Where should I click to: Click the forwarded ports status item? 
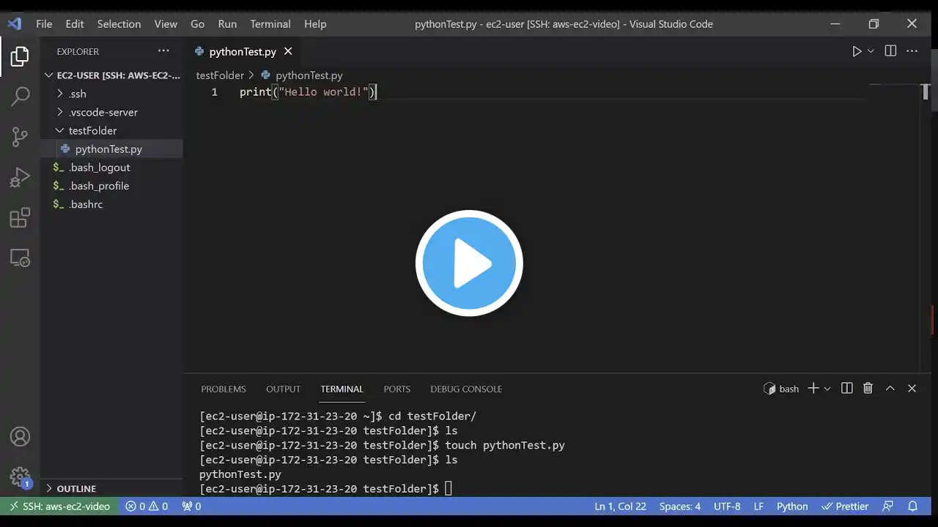pyautogui.click(x=191, y=506)
